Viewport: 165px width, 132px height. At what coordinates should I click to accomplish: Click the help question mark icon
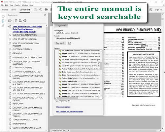(150, 10)
